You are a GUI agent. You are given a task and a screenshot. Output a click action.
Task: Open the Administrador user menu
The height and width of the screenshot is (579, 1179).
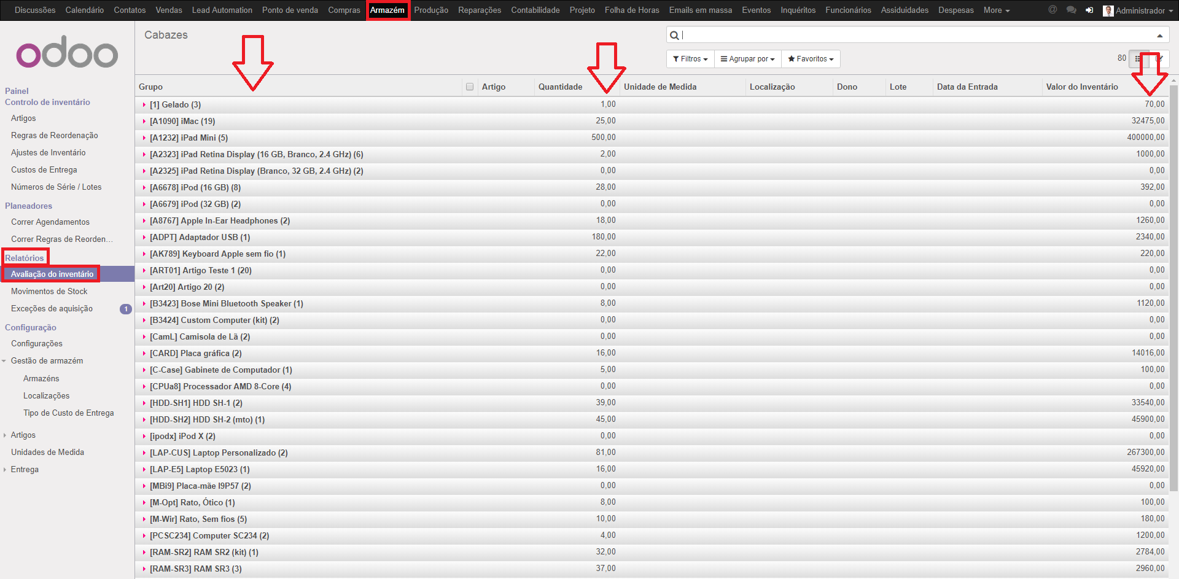[x=1140, y=10]
